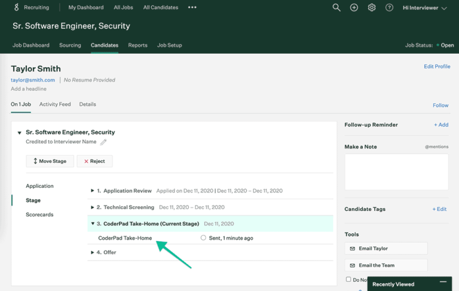
Task: Switch to the Activity Feed tab
Action: pyautogui.click(x=55, y=104)
